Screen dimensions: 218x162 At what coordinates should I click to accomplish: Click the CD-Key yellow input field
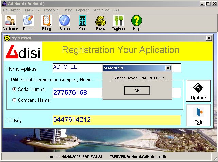(x=117, y=120)
